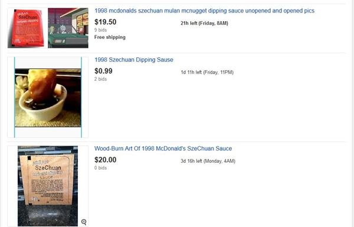Click the 9 bids text
The width and height of the screenshot is (354, 227).
coord(100,30)
